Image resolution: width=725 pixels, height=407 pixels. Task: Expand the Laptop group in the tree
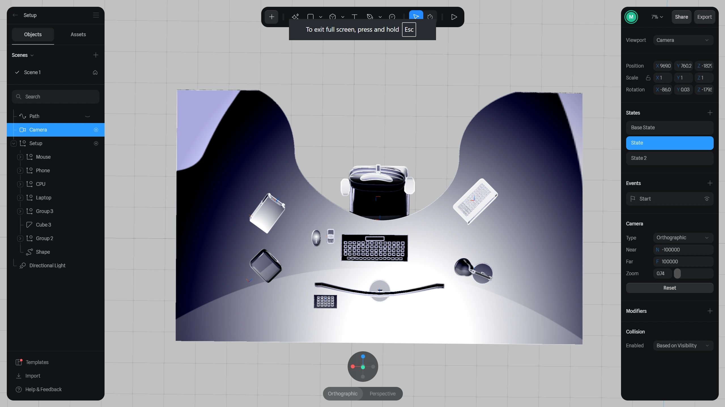(x=20, y=198)
